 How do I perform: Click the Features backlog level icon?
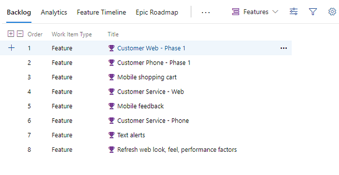[x=236, y=12]
